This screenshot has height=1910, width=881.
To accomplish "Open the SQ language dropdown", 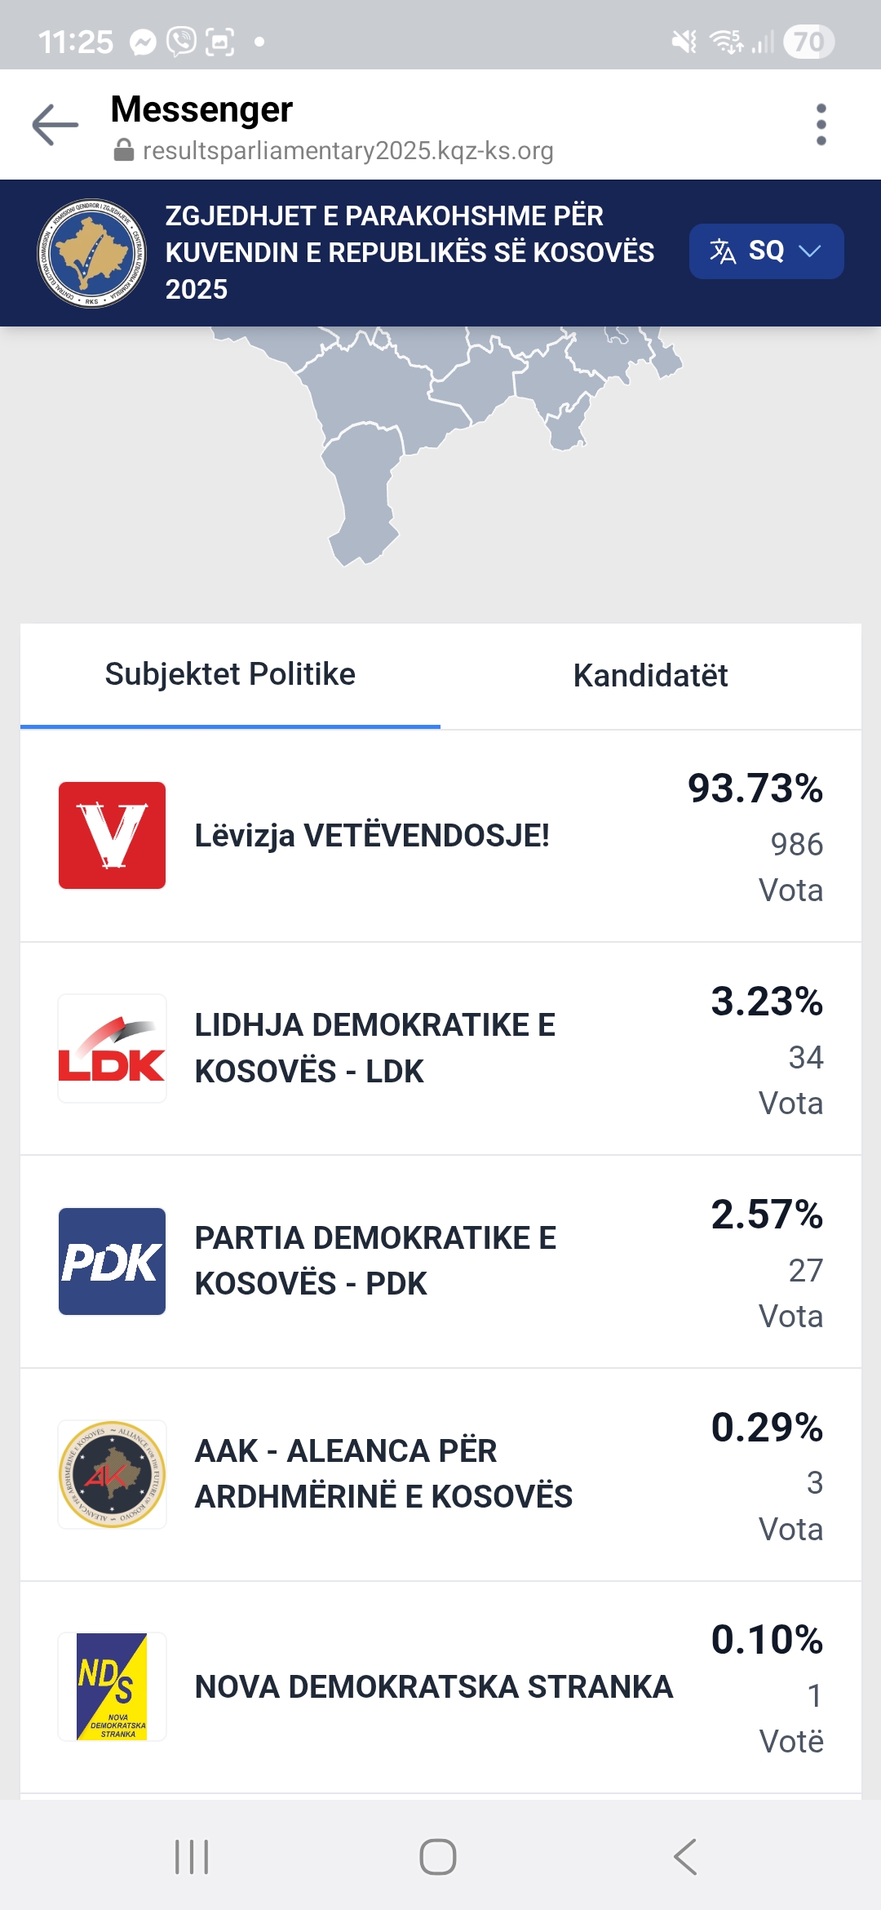I will click(x=766, y=251).
